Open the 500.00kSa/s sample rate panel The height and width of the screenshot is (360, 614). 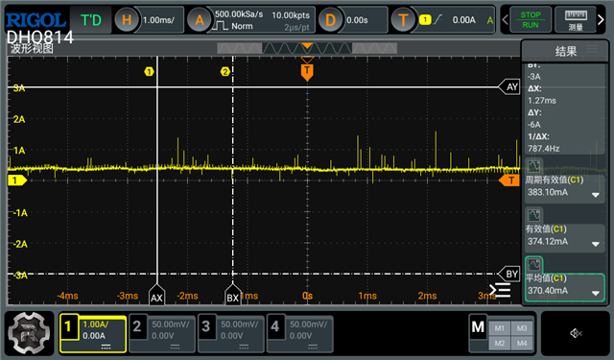coord(239,14)
